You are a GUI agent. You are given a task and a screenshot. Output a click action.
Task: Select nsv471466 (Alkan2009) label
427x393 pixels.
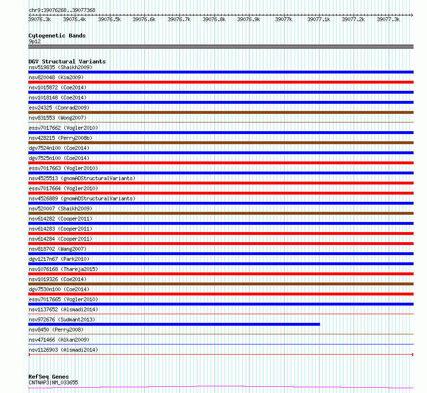[59, 340]
